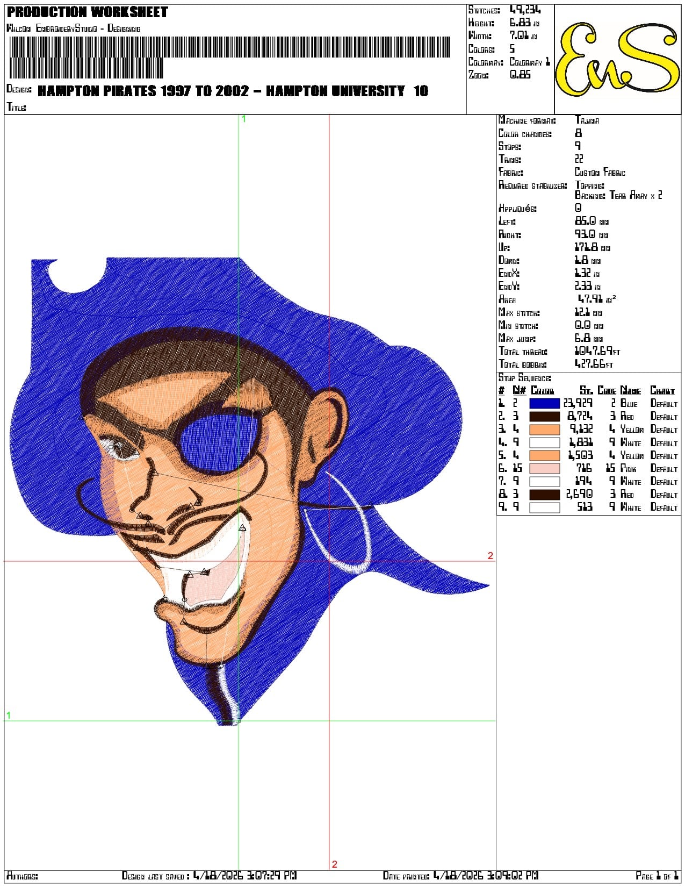
Task: Click the up value '171.8 mm'
Action: tap(593, 247)
